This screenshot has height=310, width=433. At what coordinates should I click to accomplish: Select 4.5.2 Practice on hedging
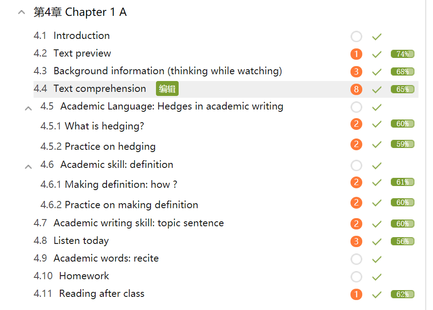coord(110,147)
